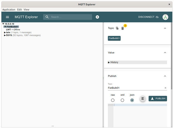
Task: Collapse the Publish panel section
Action: tap(165, 76)
